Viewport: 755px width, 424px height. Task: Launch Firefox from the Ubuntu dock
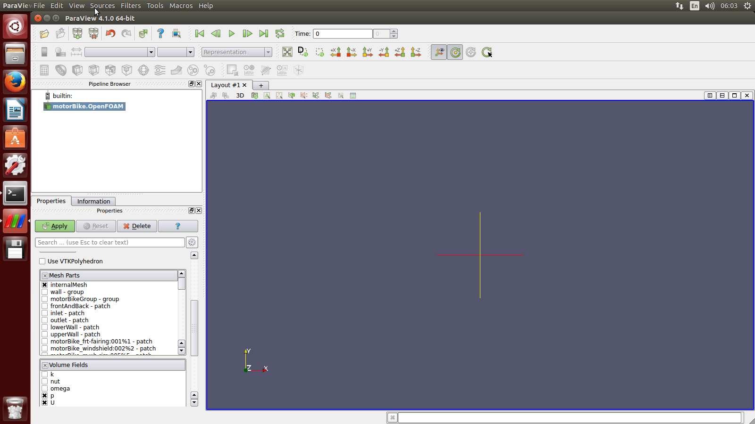pyautogui.click(x=15, y=82)
